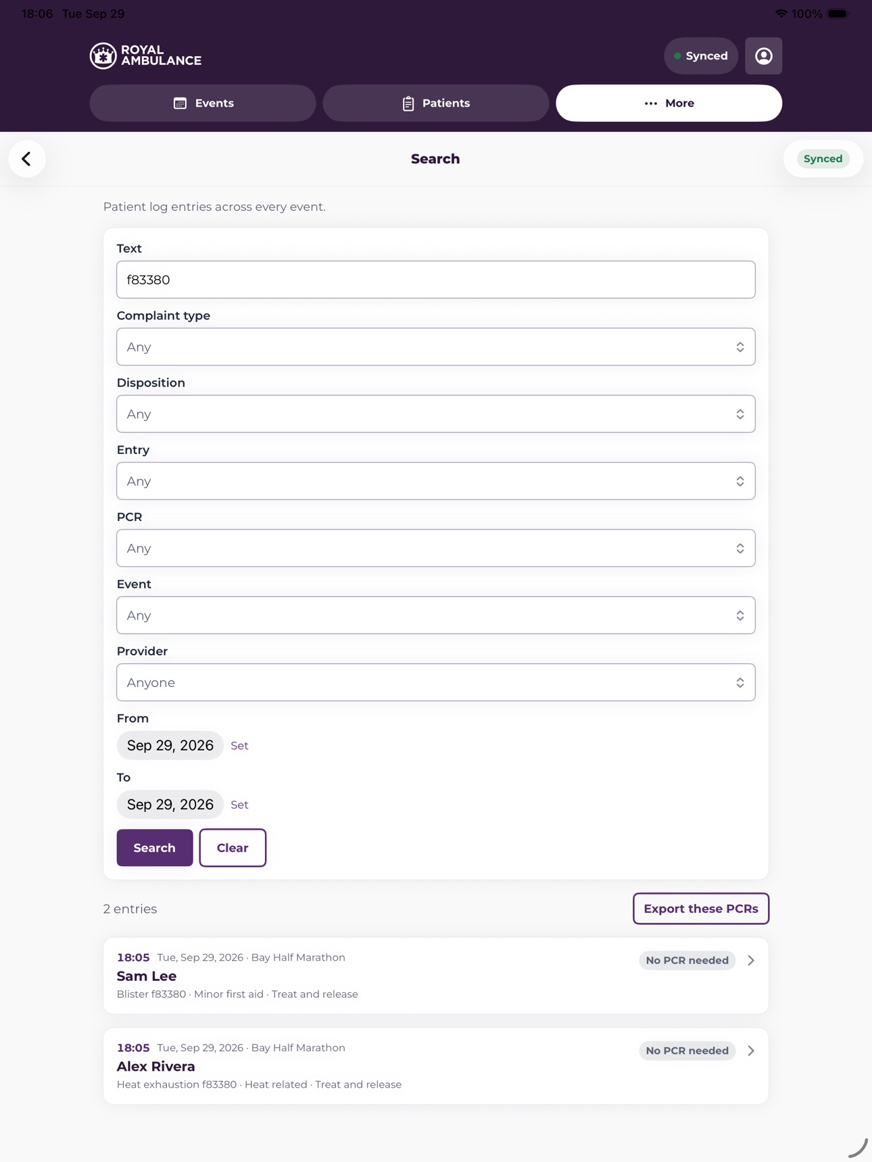Click the purple Search button
Image resolution: width=872 pixels, height=1162 pixels.
tap(155, 848)
